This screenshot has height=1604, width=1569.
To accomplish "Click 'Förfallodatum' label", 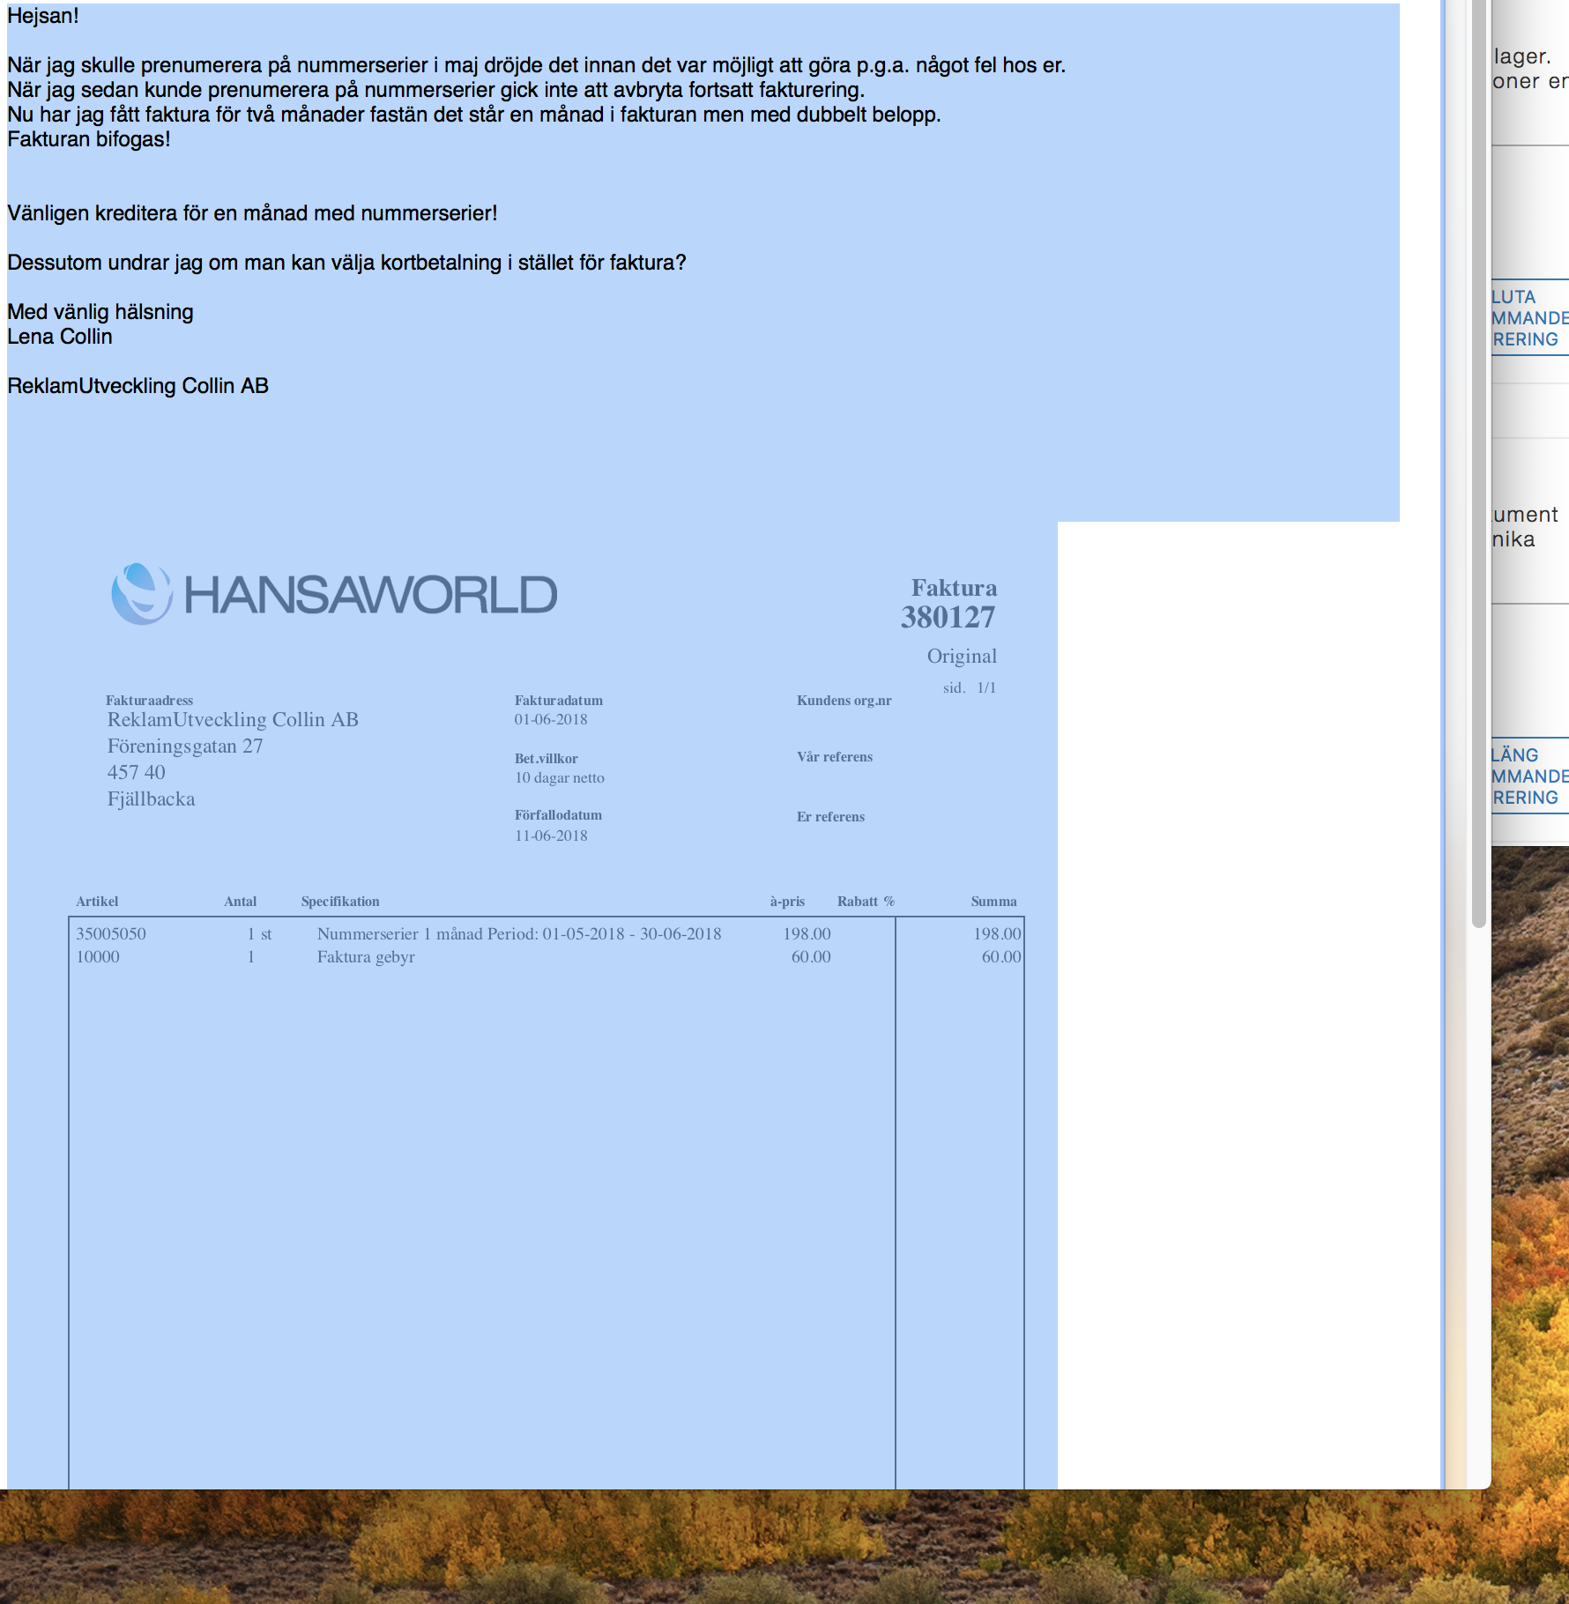I will pos(558,815).
